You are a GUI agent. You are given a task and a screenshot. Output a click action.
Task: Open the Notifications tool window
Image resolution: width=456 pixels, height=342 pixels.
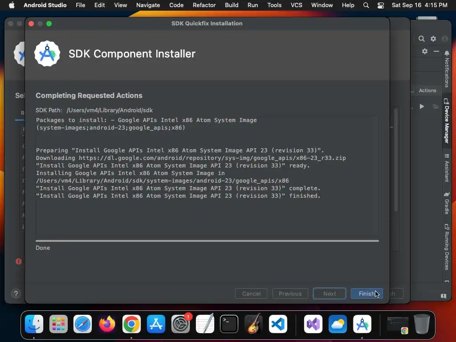447,69
